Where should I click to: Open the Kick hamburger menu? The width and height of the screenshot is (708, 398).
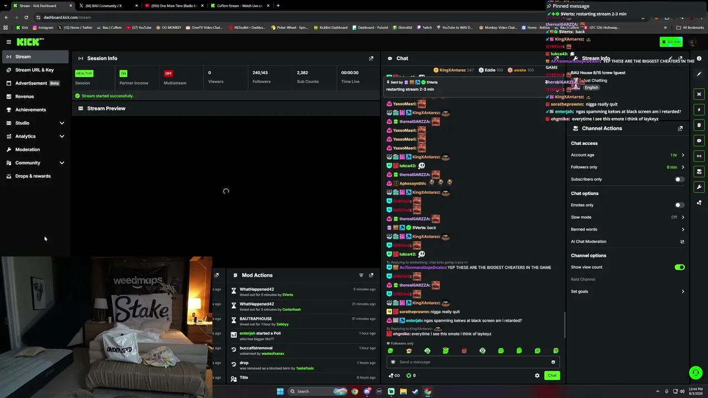coord(9,42)
